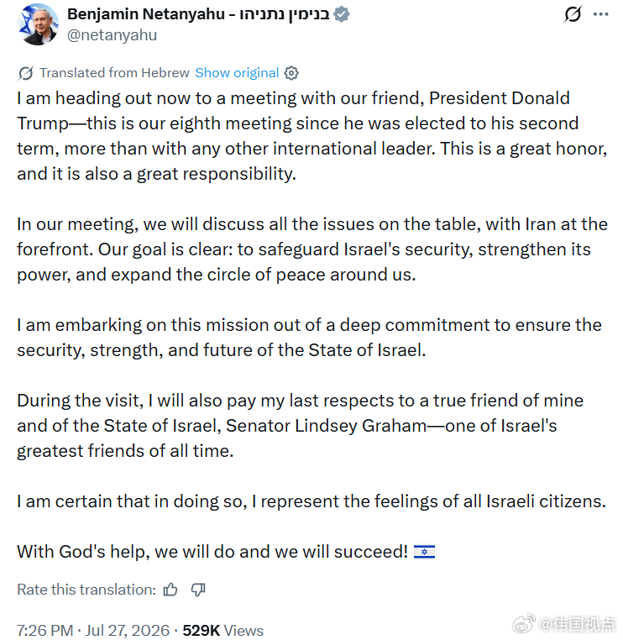Click the 7:26 PM Jul 27, 2026 timestamp
623x640 pixels.
click(93, 630)
